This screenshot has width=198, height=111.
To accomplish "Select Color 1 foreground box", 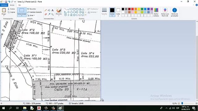I will (x=112, y=12).
